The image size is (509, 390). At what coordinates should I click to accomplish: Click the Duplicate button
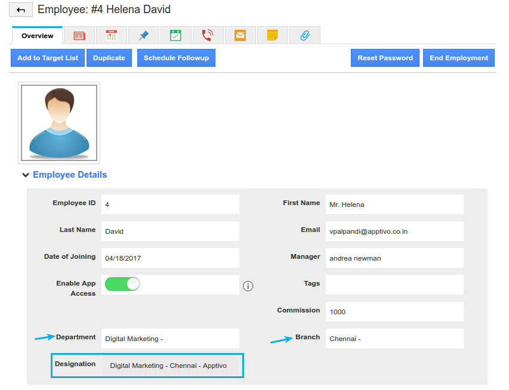[109, 57]
